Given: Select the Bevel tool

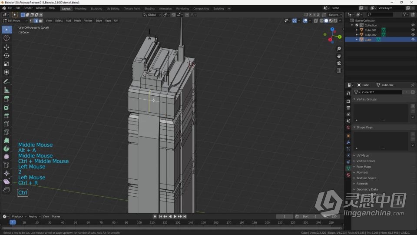Looking at the screenshot, I should (7, 115).
